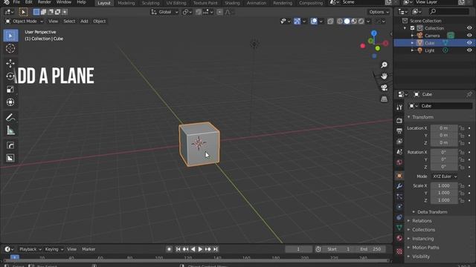The width and height of the screenshot is (476, 267).
Task: Toggle lock on Location X
Action: (x=462, y=128)
